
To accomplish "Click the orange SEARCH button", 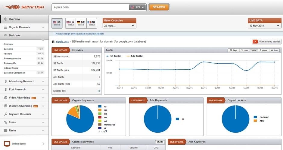I will [x=159, y=7].
